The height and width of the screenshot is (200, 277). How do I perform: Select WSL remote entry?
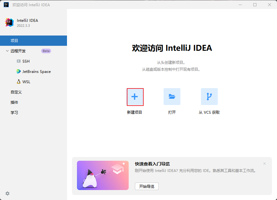tap(33, 82)
